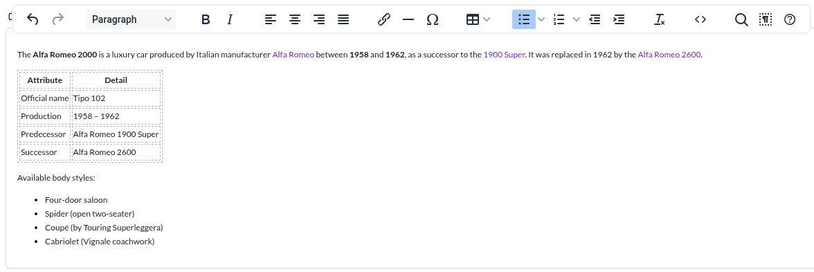814x272 pixels.
Task: Click the Alfa Romeo 1900 Super cell
Action: 116,134
